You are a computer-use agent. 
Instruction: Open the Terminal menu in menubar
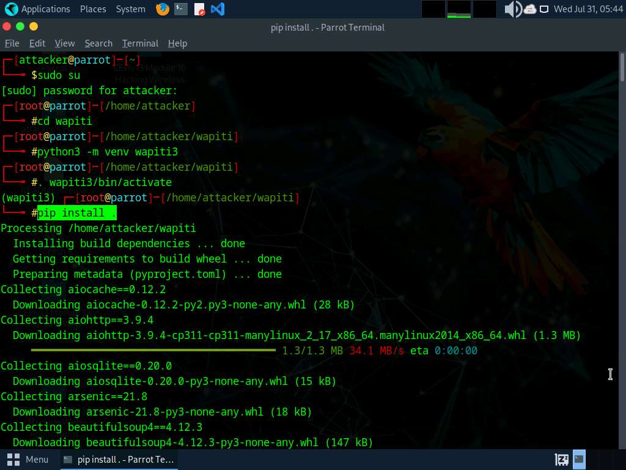[x=140, y=43]
